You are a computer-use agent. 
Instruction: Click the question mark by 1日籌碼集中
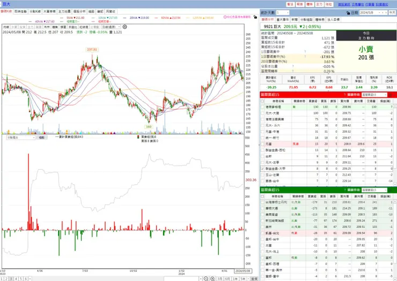point(305,52)
